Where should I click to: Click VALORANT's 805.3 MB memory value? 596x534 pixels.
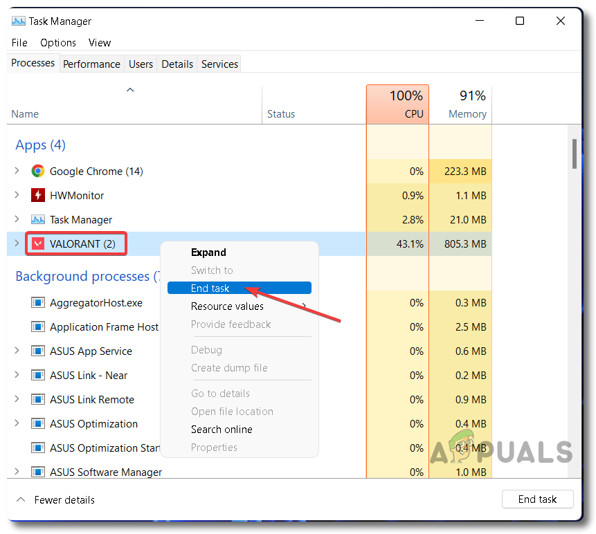click(465, 244)
